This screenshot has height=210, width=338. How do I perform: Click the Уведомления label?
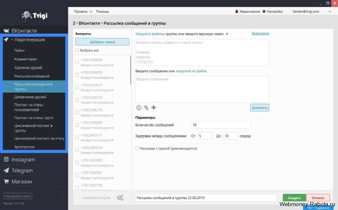(x=250, y=12)
